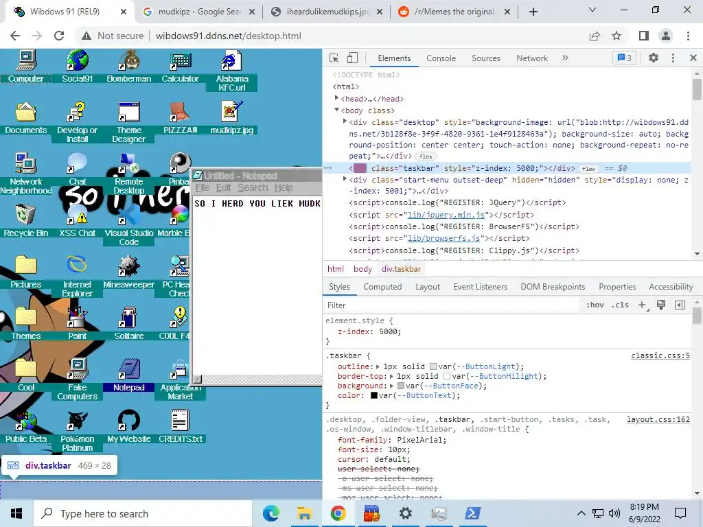Expand the outline property value

point(378,366)
